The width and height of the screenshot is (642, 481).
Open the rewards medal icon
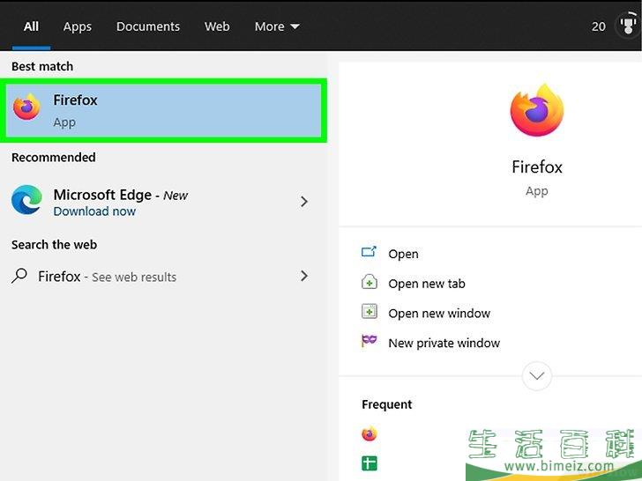point(628,26)
